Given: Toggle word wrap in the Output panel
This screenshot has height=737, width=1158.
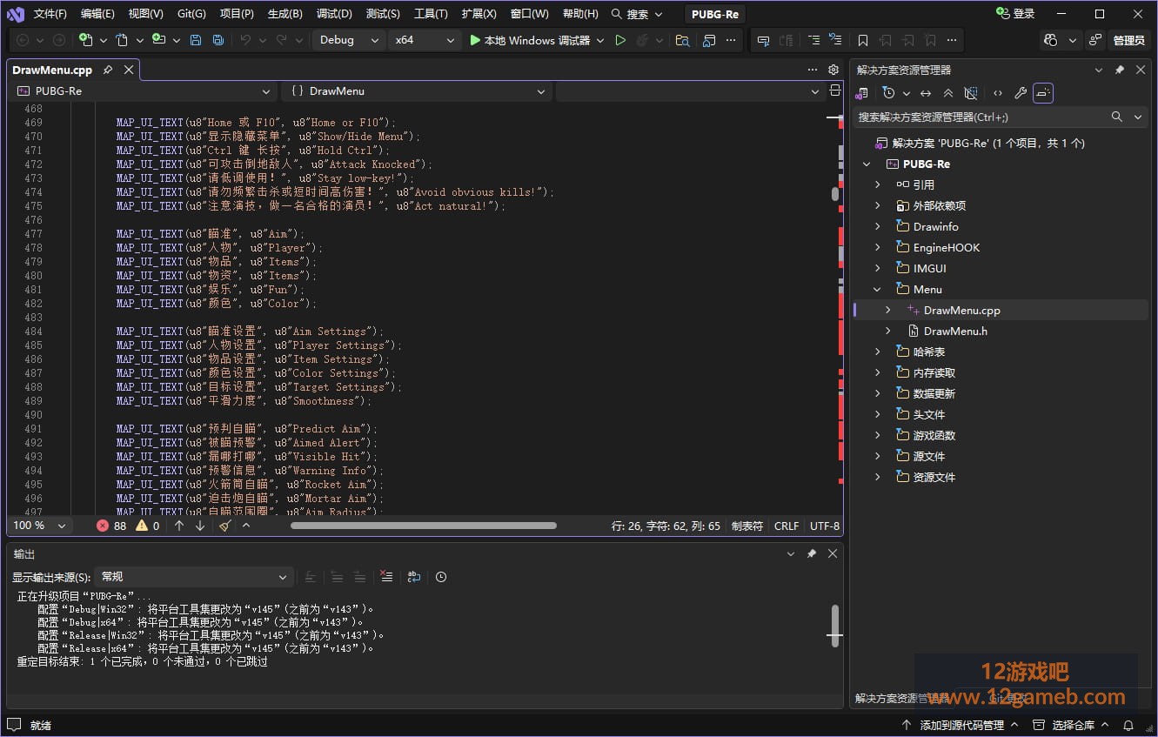Looking at the screenshot, I should tap(414, 577).
